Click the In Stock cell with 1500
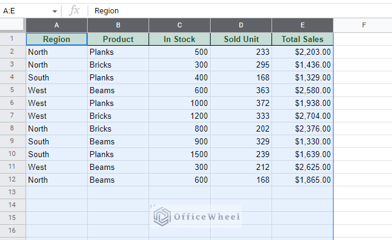Viewport: 392px width, 240px height. [180, 154]
